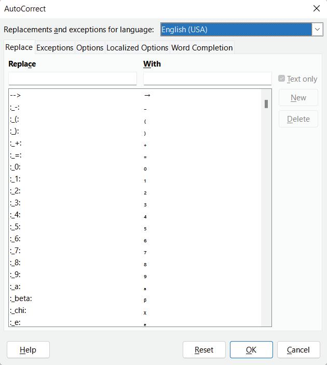Select the :_beta: list entry
327x365 pixels.
click(x=21, y=298)
